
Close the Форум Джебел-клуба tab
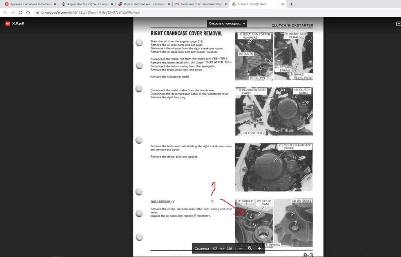[x=112, y=4]
